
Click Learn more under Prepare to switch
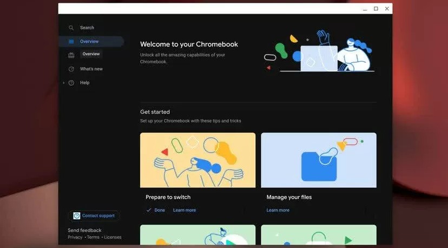[x=185, y=210]
